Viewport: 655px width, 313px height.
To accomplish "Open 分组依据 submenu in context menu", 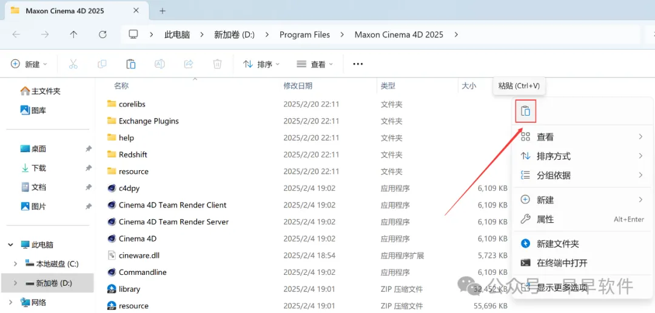I will 582,176.
